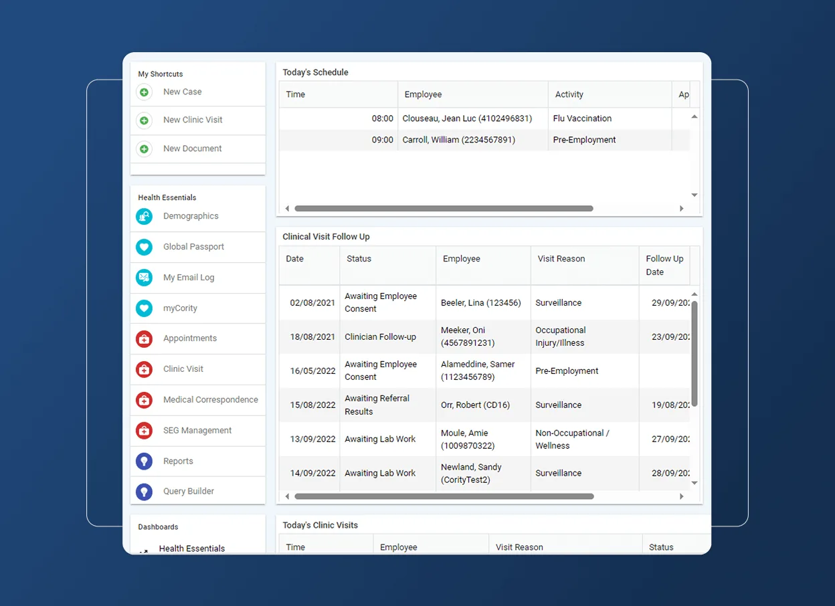Click the green plus beside New Document

click(x=144, y=149)
